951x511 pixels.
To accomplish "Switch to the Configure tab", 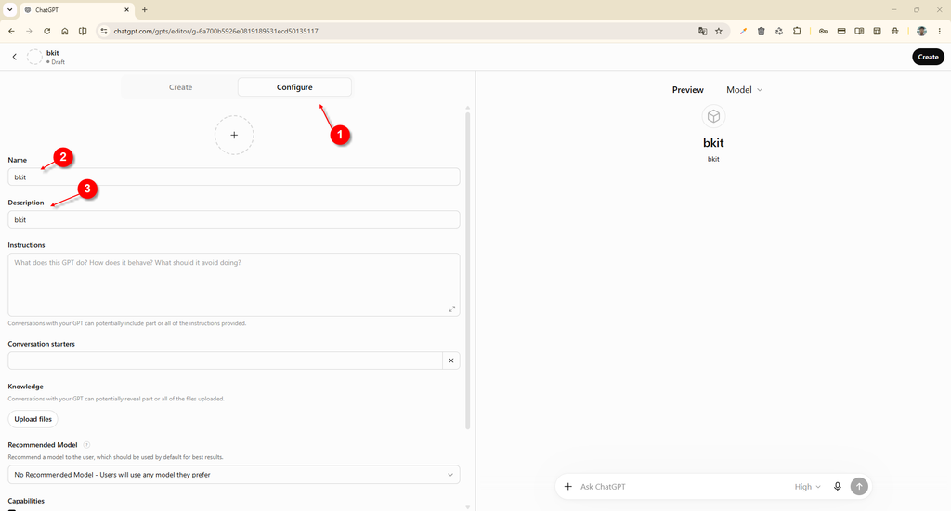I will (x=294, y=87).
